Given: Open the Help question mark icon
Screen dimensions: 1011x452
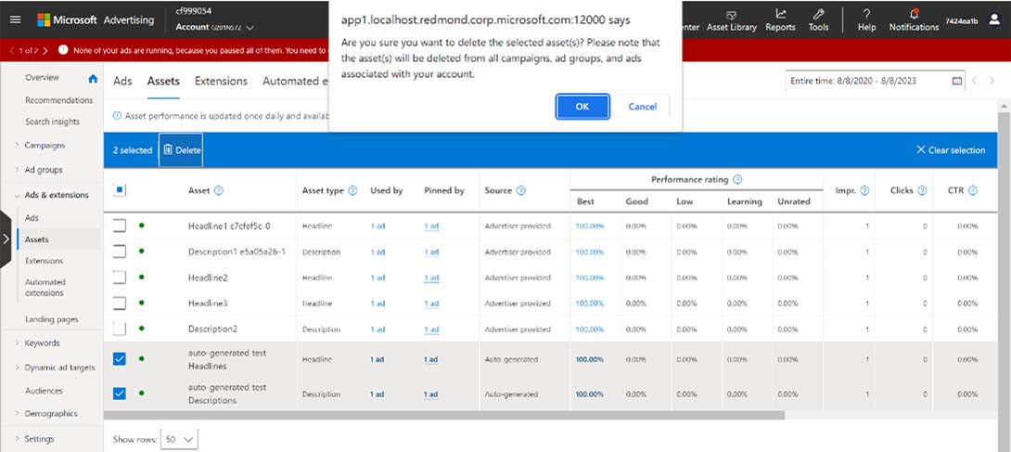Looking at the screenshot, I should tap(866, 14).
